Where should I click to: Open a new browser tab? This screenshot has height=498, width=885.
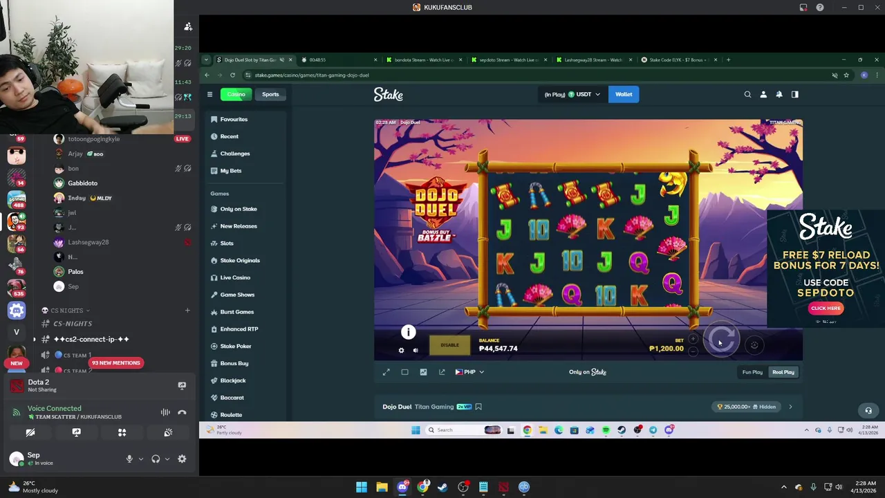click(x=728, y=60)
